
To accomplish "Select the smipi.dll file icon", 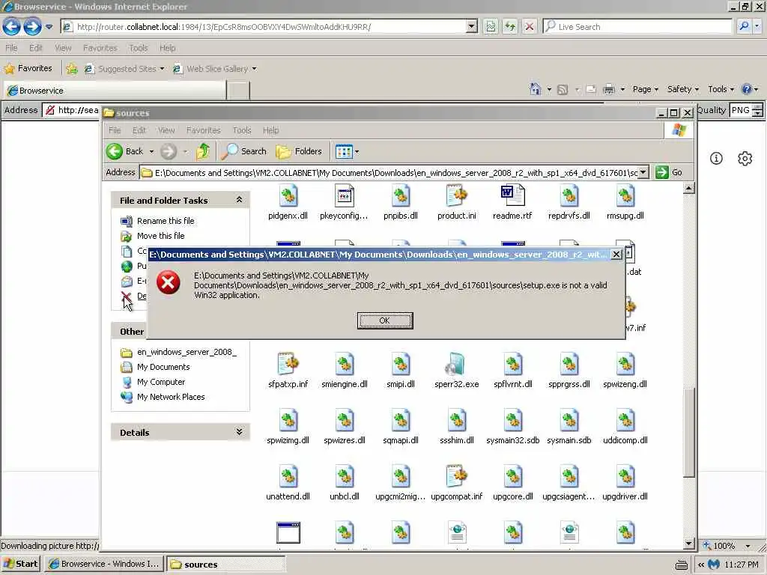I will click(x=400, y=364).
